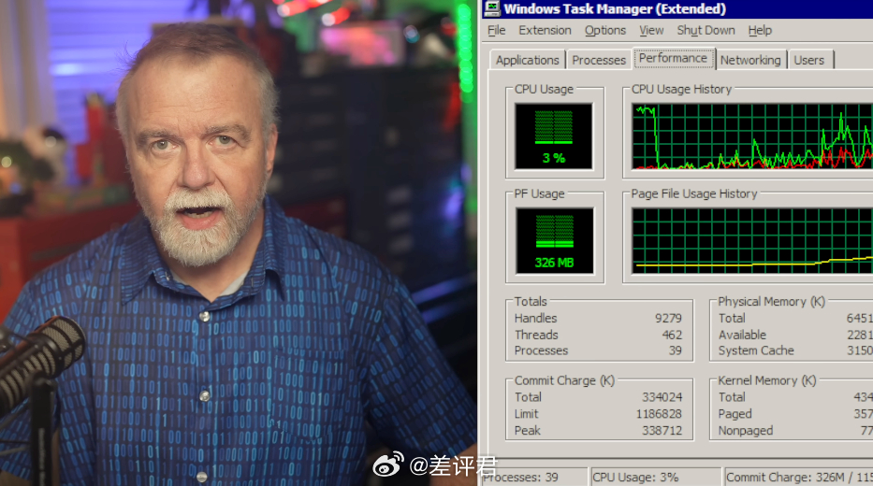Click the PF Usage 326 MB gauge

pos(555,241)
